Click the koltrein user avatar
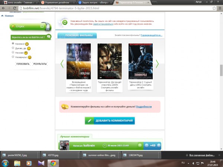Screen dimensions: 223x167 64,145
